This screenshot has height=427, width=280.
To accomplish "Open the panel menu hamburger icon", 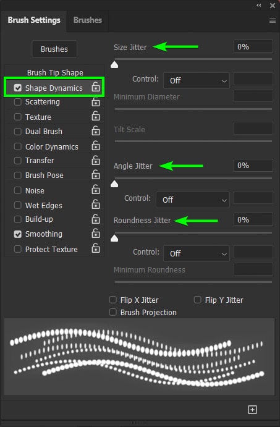I will pyautogui.click(x=273, y=20).
